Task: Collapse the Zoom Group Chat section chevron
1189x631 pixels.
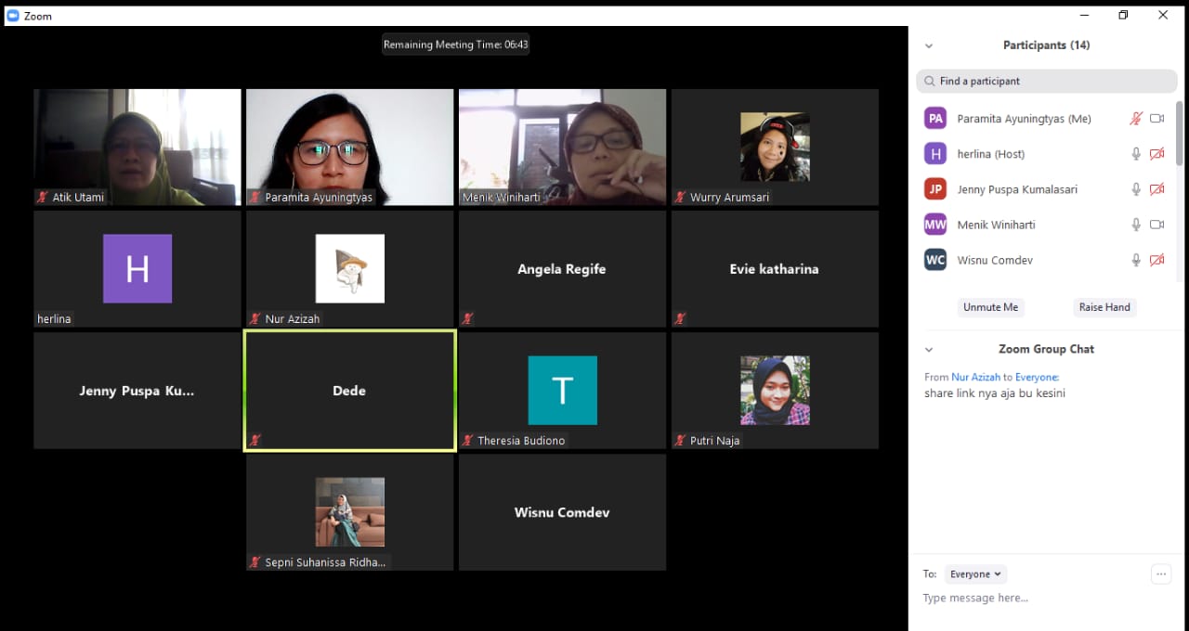Action: click(928, 350)
